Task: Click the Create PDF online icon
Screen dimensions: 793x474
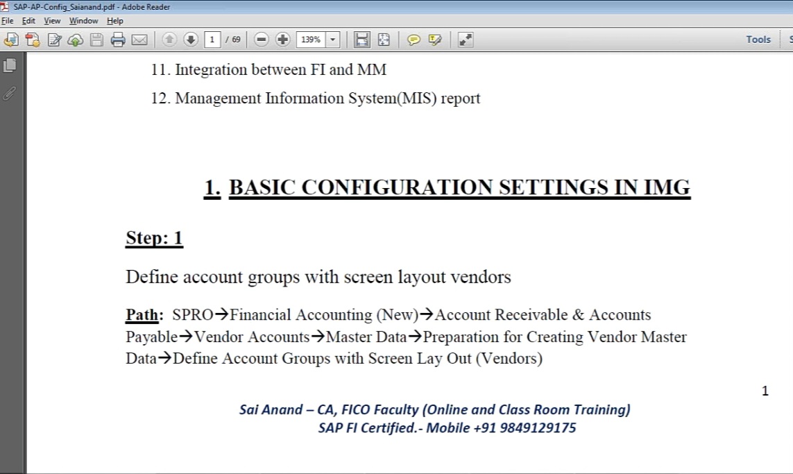Action: tap(33, 40)
